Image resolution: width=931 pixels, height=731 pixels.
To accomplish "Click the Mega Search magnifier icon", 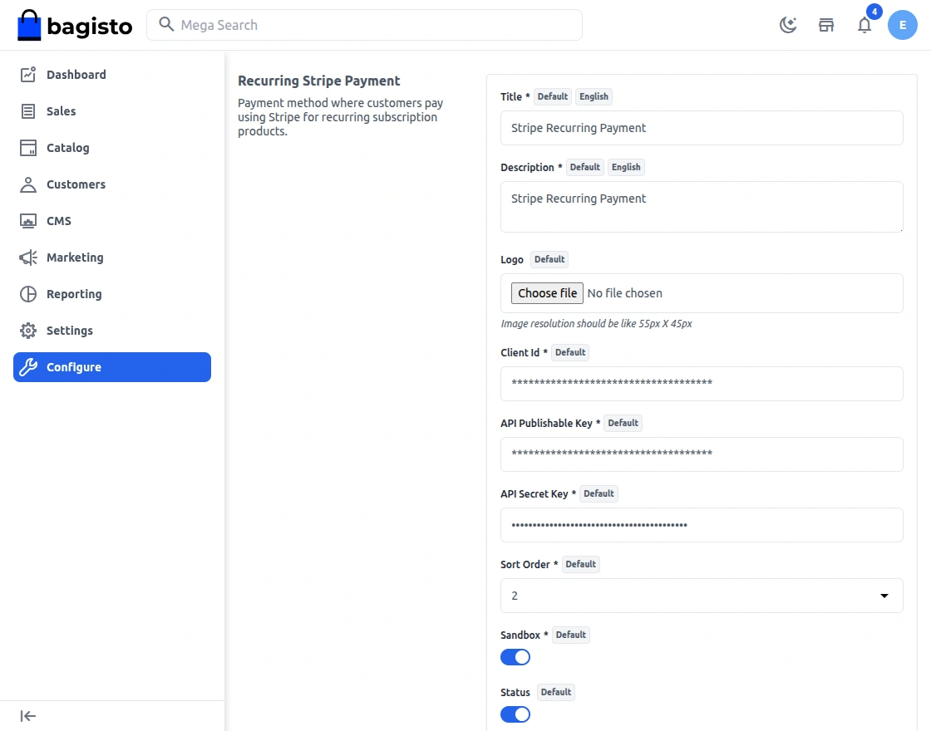I will [166, 25].
